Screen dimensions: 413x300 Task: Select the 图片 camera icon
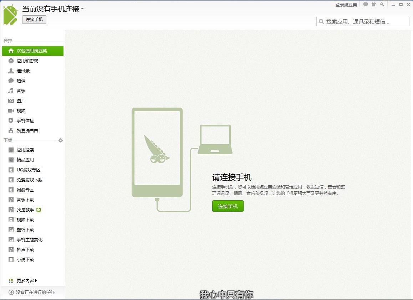11,101
